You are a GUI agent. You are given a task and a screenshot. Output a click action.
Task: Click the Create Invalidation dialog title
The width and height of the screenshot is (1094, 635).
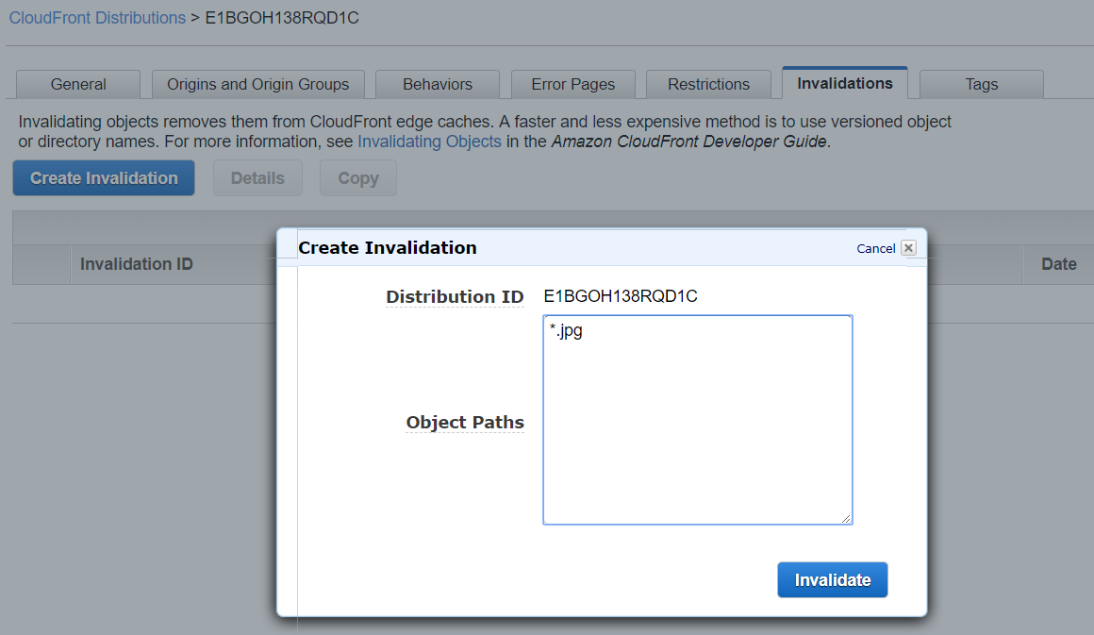pyautogui.click(x=388, y=248)
